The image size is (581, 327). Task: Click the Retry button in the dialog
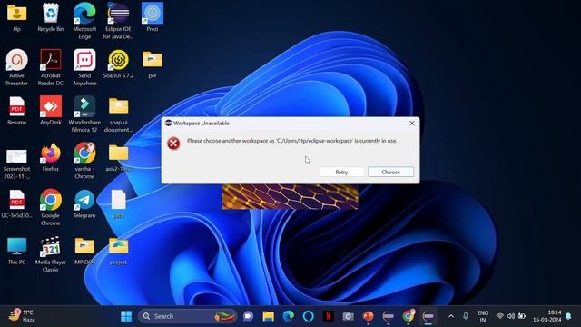point(341,172)
